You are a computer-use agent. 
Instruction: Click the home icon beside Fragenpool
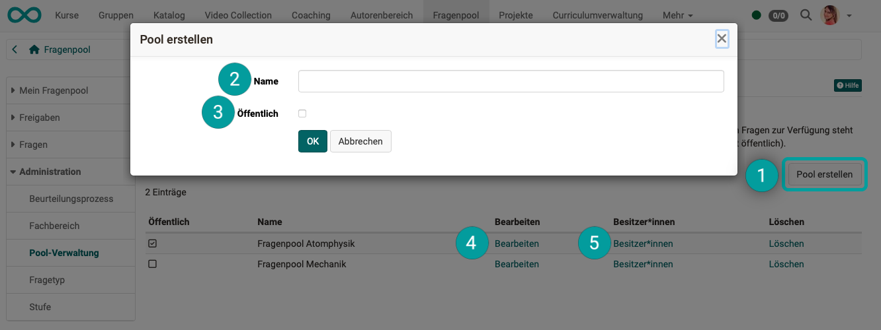click(34, 49)
